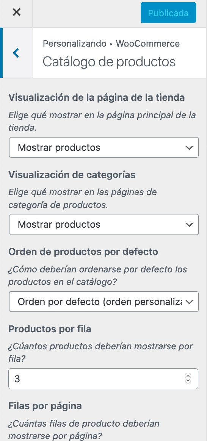Click the Filas por página label
The height and width of the screenshot is (441, 207).
tap(45, 406)
